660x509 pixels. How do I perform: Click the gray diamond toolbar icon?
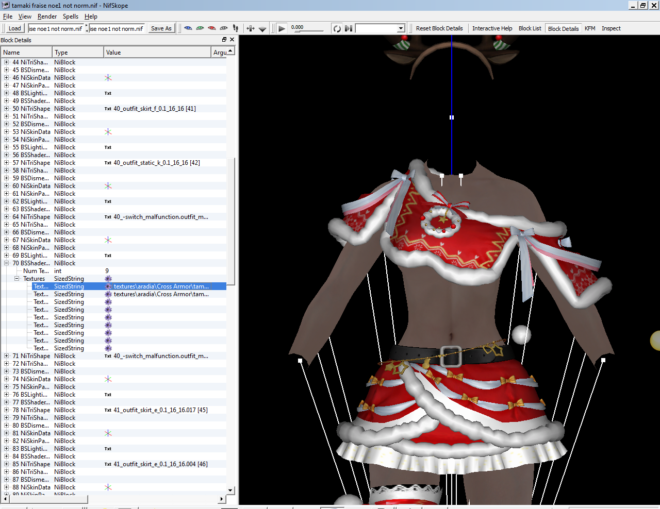click(262, 29)
